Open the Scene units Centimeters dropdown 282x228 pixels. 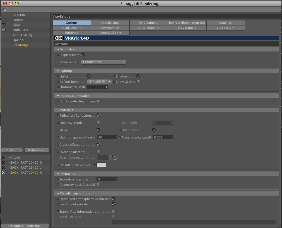point(103,62)
